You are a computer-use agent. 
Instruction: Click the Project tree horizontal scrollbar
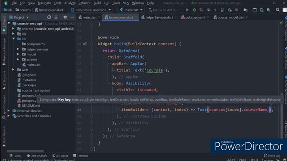pyautogui.click(x=25, y=151)
